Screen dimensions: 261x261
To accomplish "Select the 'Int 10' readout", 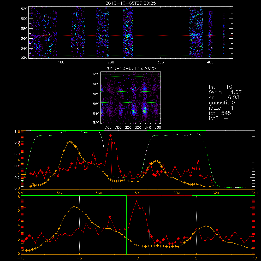I will point(221,87).
